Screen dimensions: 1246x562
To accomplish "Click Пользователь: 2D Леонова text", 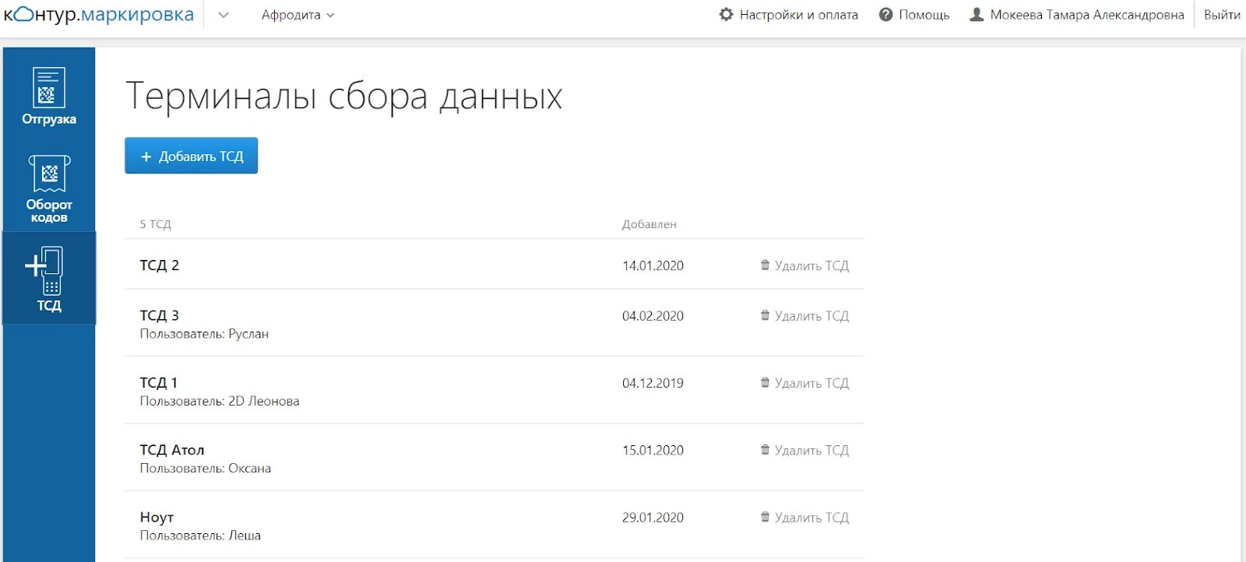I will click(220, 402).
